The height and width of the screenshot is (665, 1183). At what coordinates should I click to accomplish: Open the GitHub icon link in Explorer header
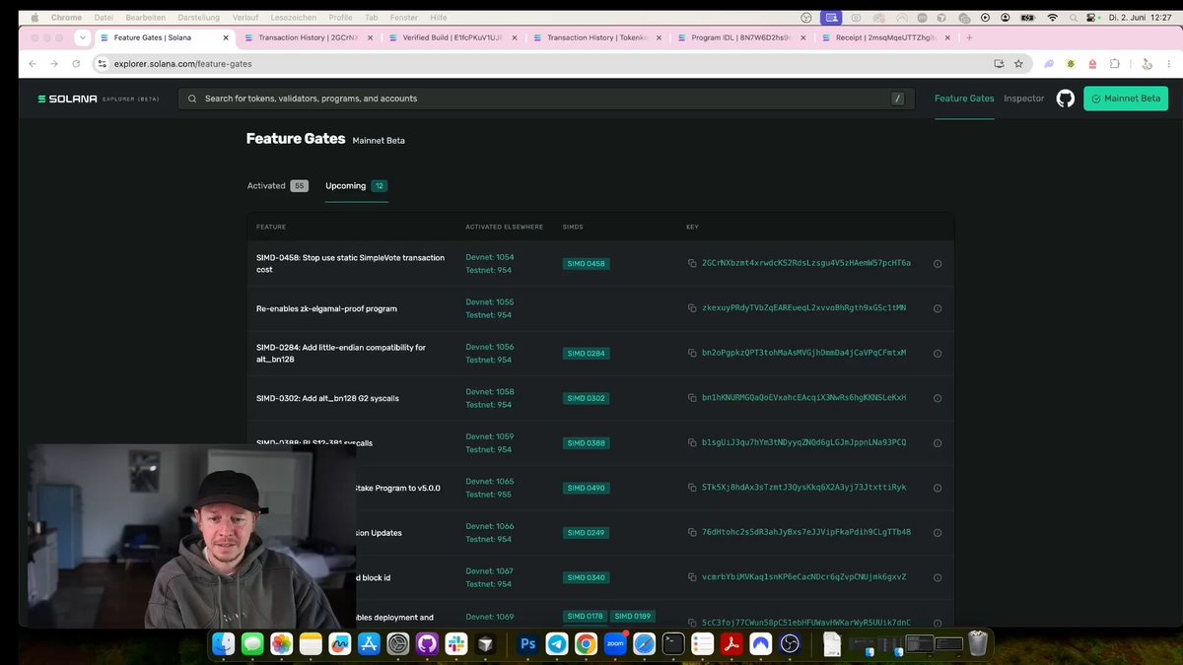pyautogui.click(x=1065, y=99)
